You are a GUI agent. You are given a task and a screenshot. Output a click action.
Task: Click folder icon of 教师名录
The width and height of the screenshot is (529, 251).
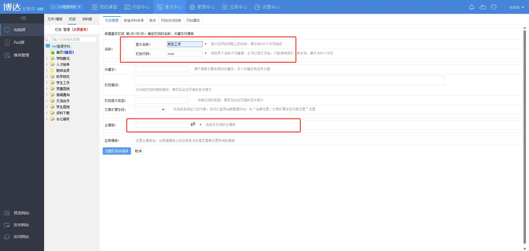pos(52,71)
